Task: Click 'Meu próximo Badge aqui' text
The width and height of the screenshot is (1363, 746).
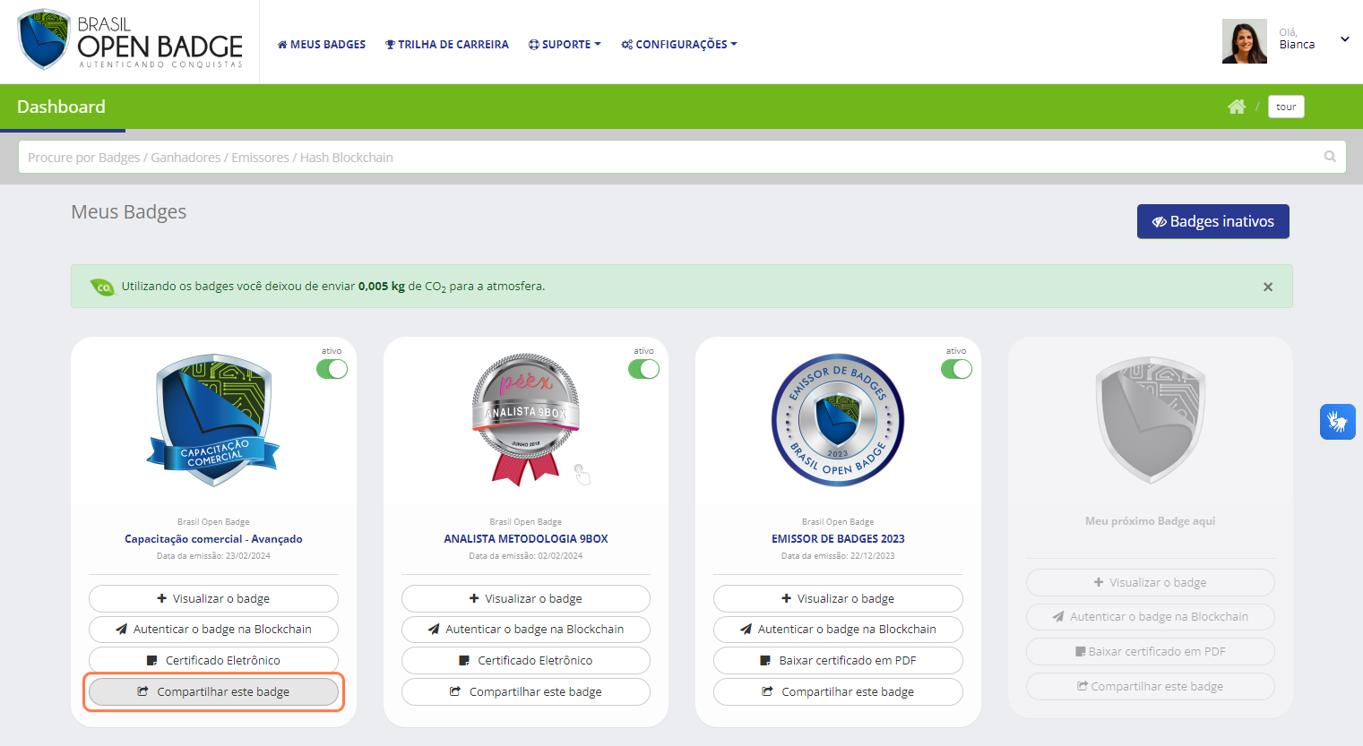Action: (1151, 521)
